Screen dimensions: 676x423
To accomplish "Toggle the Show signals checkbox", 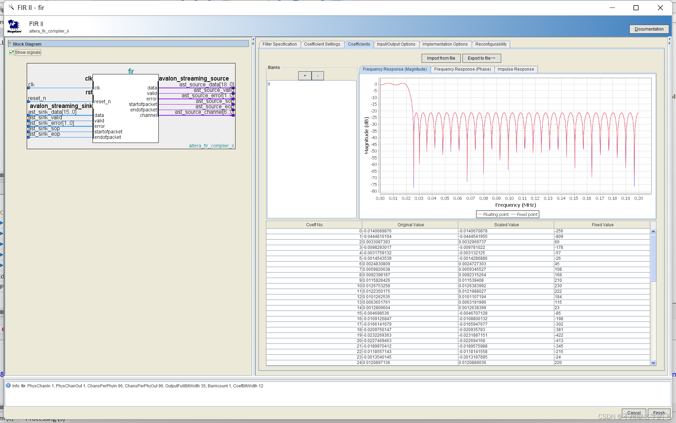I will point(12,52).
